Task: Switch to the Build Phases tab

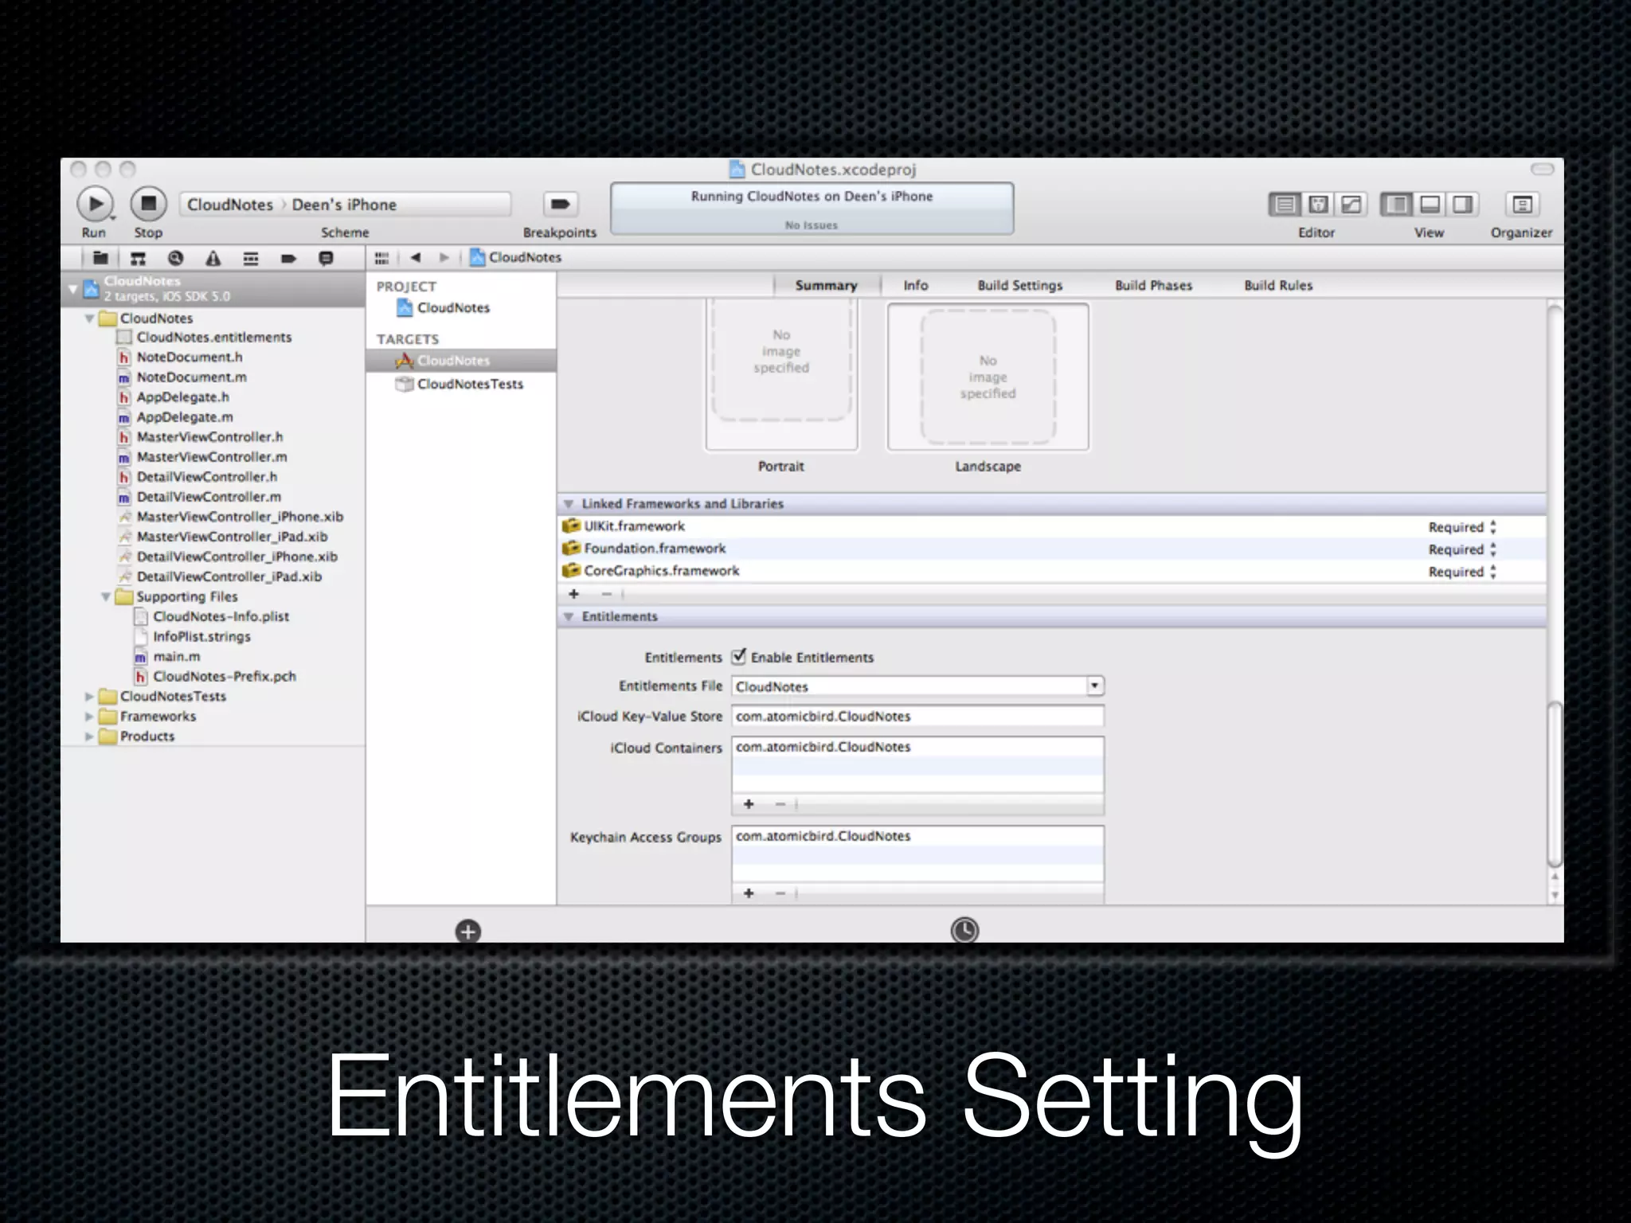Action: pyautogui.click(x=1154, y=285)
